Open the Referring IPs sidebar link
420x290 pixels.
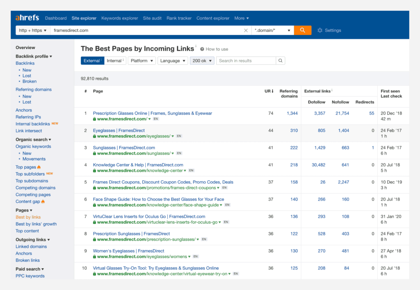point(28,117)
